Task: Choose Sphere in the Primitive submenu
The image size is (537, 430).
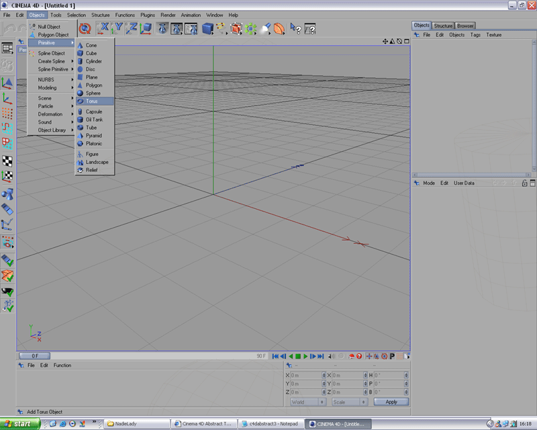Action: (95, 93)
